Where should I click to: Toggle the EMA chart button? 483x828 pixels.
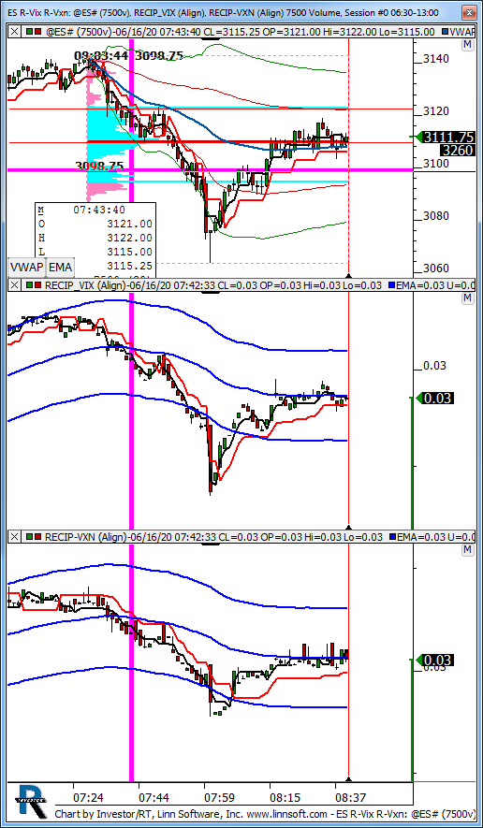pyautogui.click(x=60, y=268)
